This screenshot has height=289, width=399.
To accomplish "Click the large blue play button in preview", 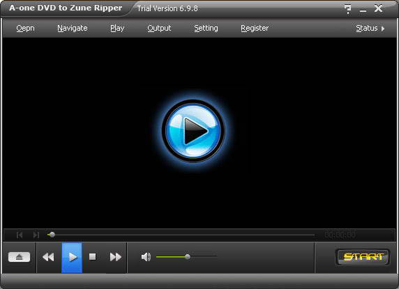I will click(193, 131).
